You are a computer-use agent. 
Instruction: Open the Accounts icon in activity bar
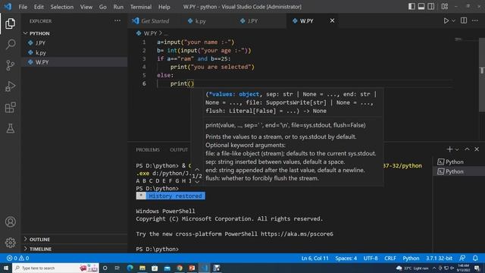pos(10,221)
